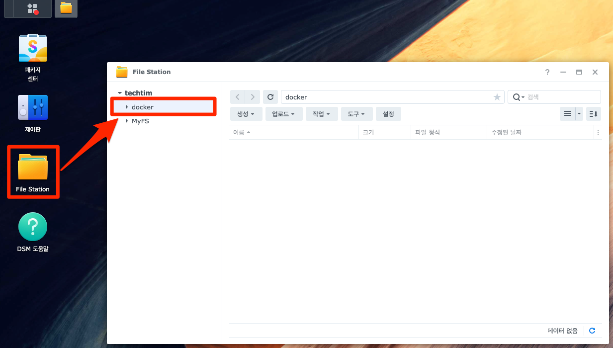Sort by the Size (크기) column header

click(385, 133)
